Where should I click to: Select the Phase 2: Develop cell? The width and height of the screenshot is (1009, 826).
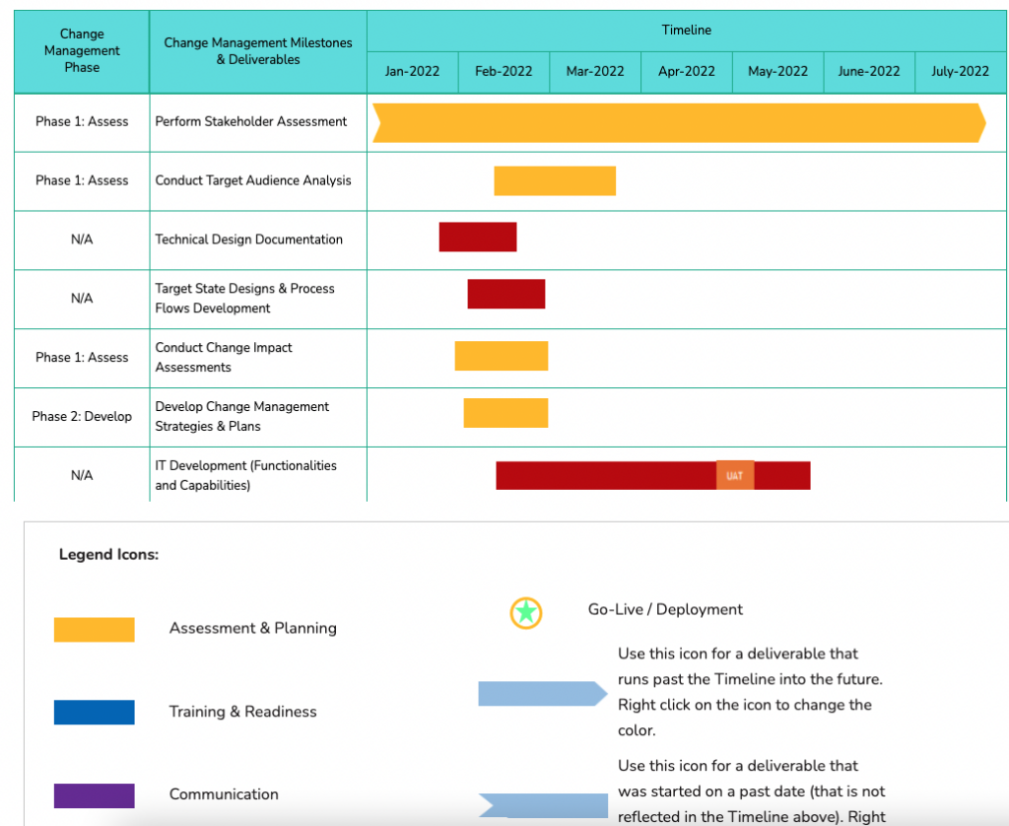click(x=82, y=417)
